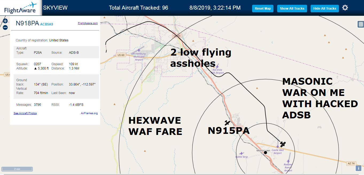Image resolution: width=364 pixels, height=175 pixels.
Task: Click the zoom out minus icon
Action: (x=5, y=27)
